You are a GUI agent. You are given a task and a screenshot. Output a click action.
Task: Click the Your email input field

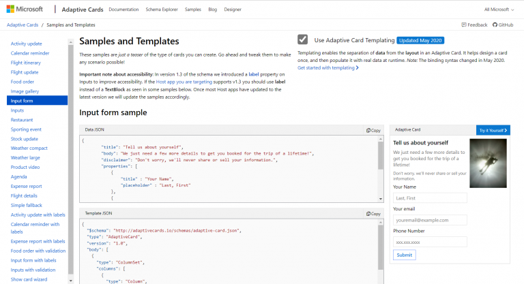click(x=430, y=220)
